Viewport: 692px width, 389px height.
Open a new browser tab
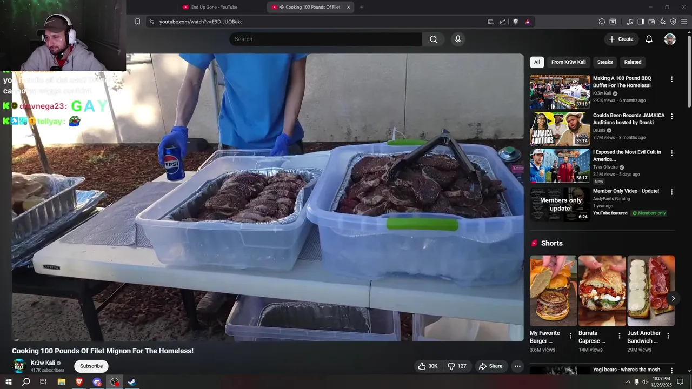pyautogui.click(x=362, y=7)
